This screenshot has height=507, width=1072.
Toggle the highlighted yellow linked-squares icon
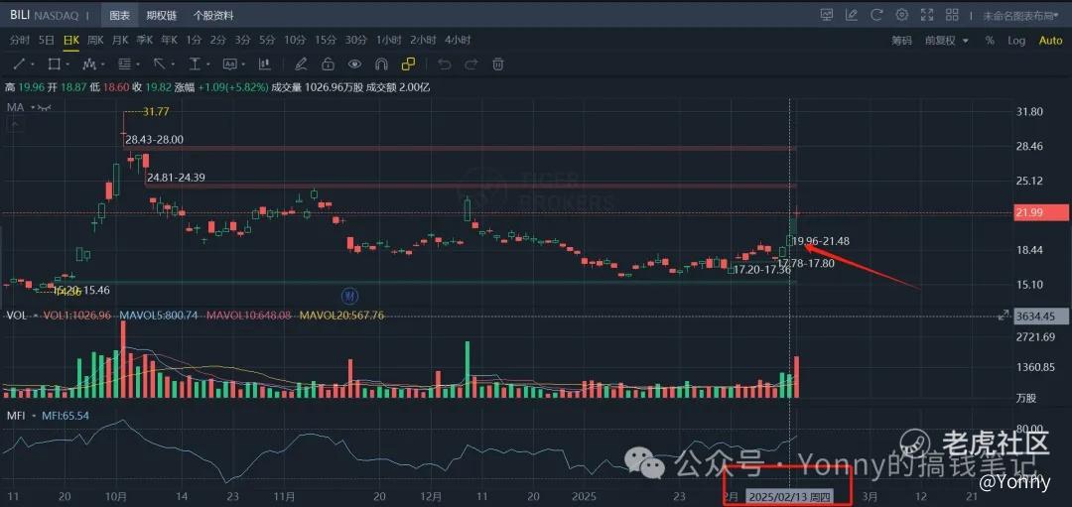coord(408,64)
